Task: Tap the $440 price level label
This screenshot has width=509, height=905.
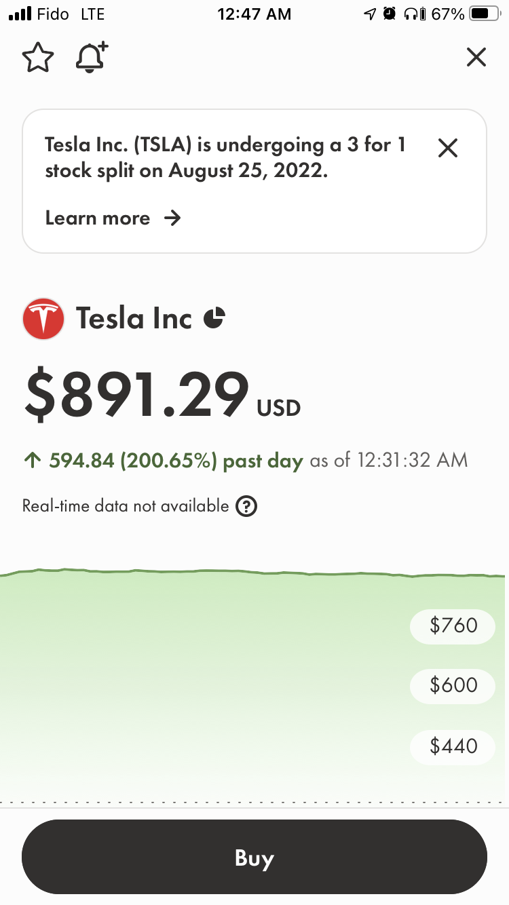Action: click(453, 746)
